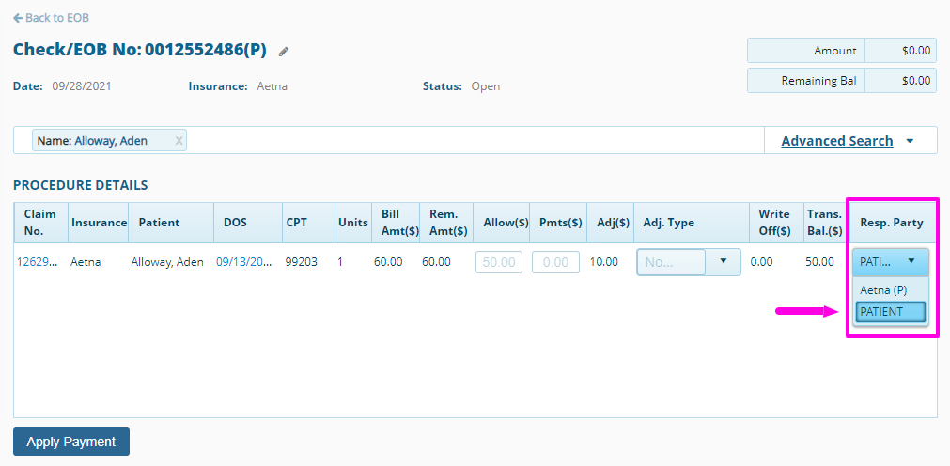The height and width of the screenshot is (466, 950).
Task: Sort by Claim No. column header
Action: [x=40, y=223]
